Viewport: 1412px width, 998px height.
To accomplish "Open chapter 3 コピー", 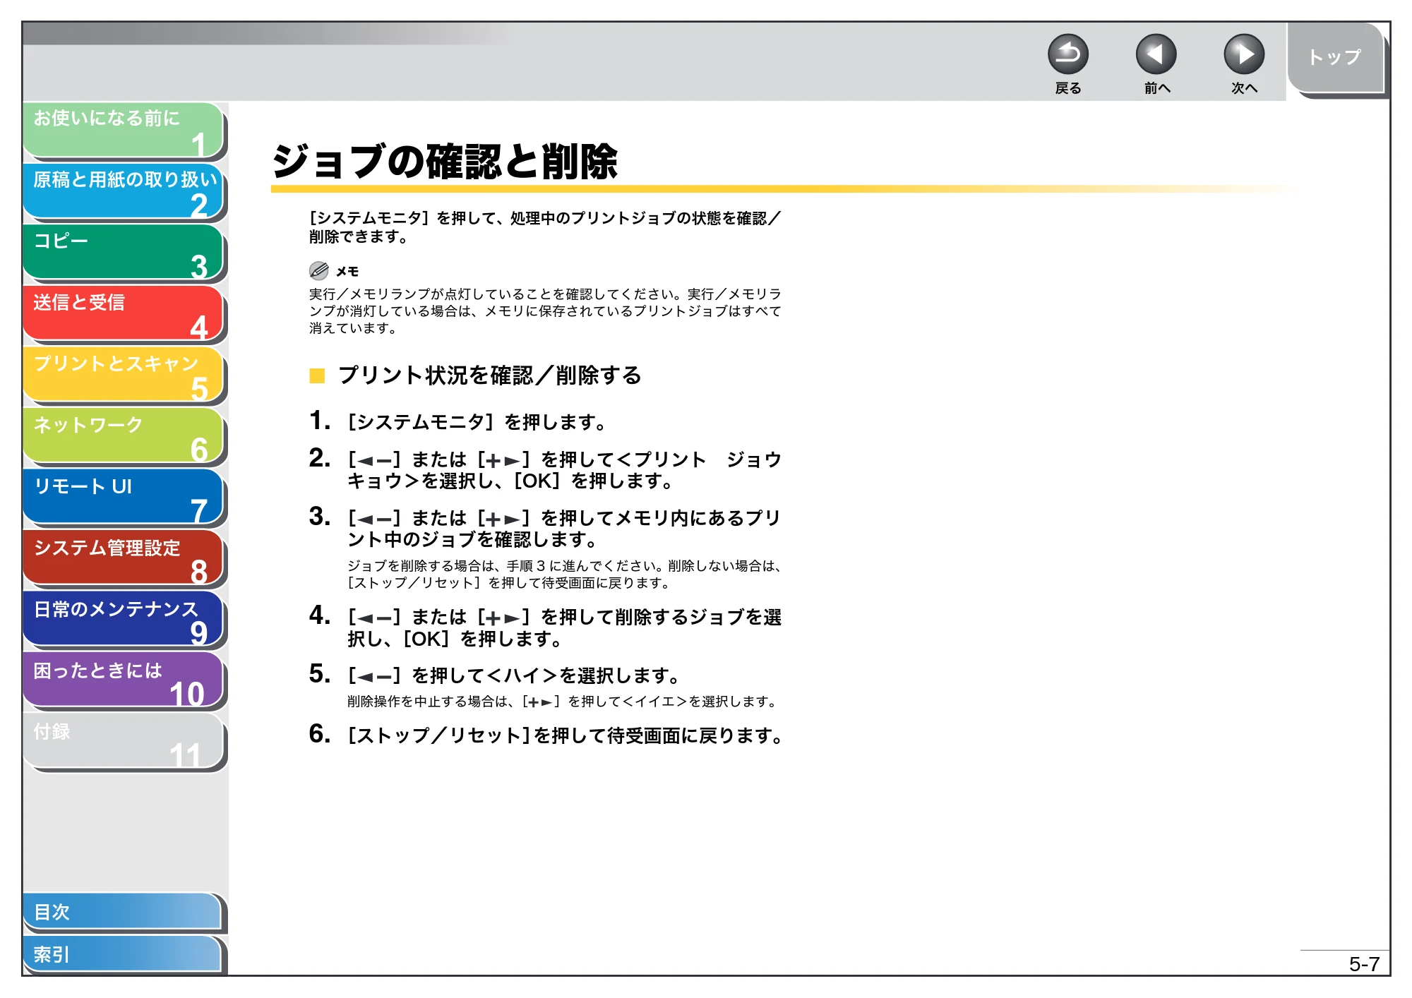I will coord(124,253).
